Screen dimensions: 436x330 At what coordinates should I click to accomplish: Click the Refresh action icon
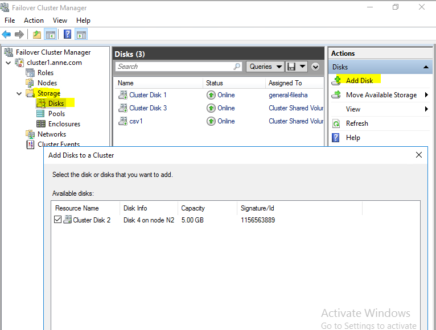(336, 123)
